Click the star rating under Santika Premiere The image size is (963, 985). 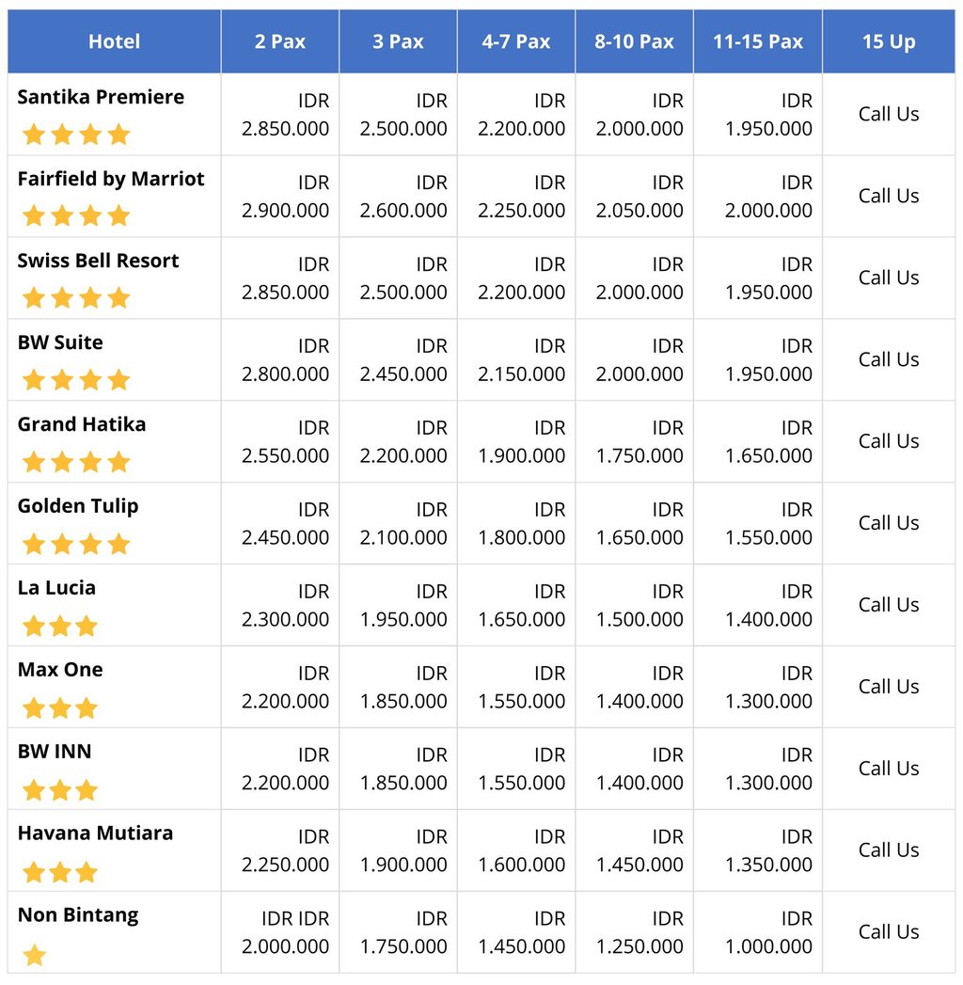(76, 134)
